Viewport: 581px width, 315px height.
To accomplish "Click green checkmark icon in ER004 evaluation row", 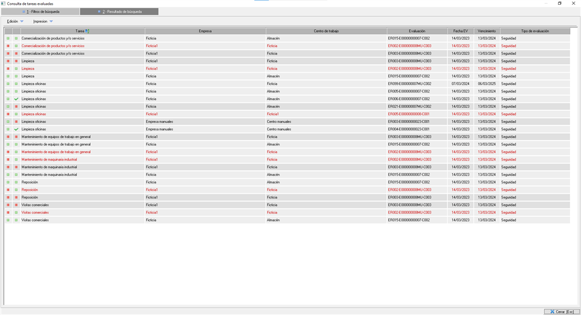I will tap(16, 129).
